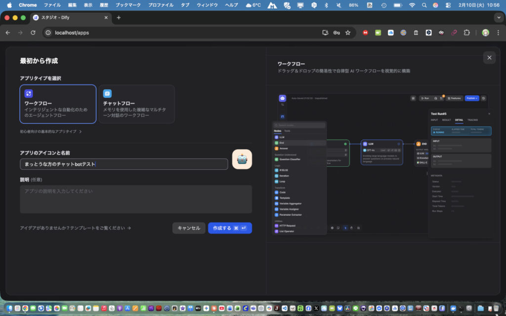Close the create app dialog with X
506x316 pixels.
pos(489,58)
